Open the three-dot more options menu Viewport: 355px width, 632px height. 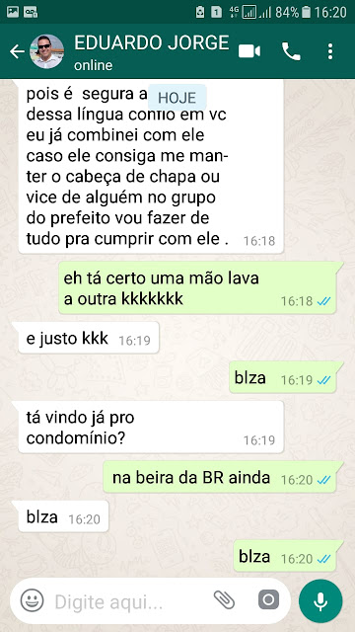point(330,51)
